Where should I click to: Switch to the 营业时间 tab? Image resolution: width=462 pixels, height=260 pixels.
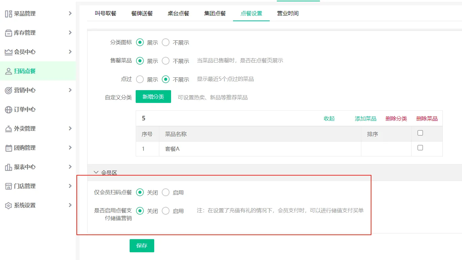click(288, 13)
